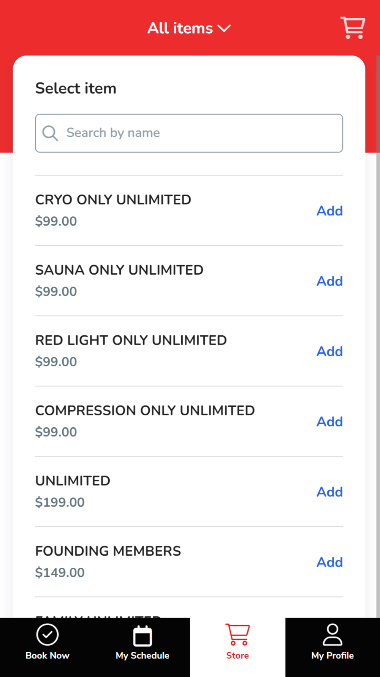
Task: Add RED LIGHT ONLY UNLIMITED item
Action: tap(329, 351)
